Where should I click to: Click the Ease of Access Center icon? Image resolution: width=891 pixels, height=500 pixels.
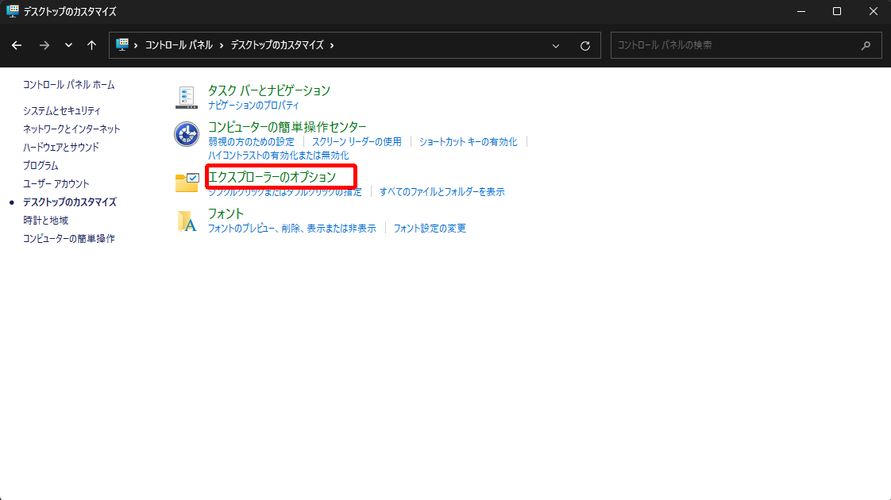pos(187,134)
